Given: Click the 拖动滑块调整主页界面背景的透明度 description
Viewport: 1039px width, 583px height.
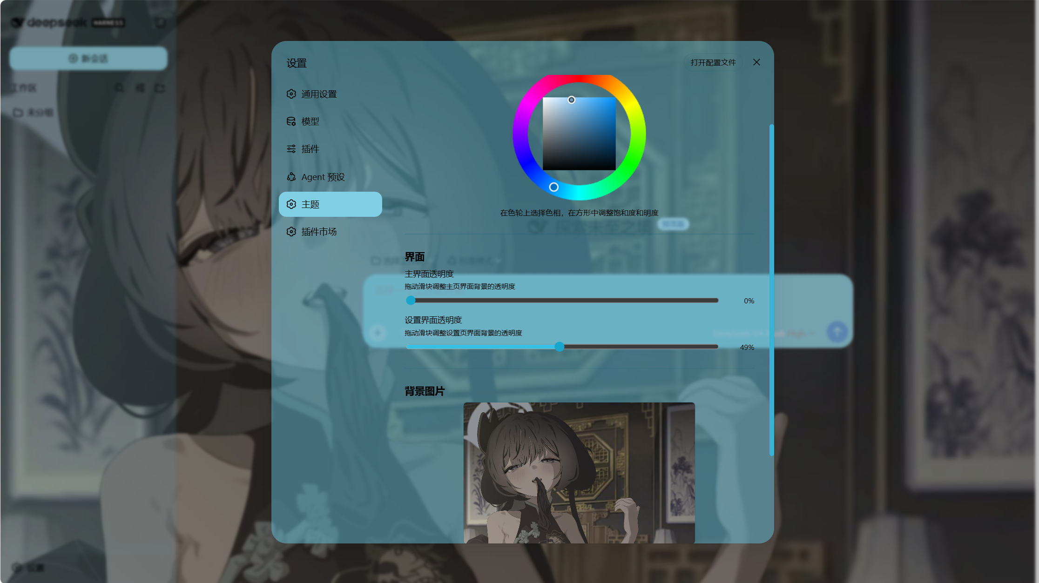Looking at the screenshot, I should [459, 287].
